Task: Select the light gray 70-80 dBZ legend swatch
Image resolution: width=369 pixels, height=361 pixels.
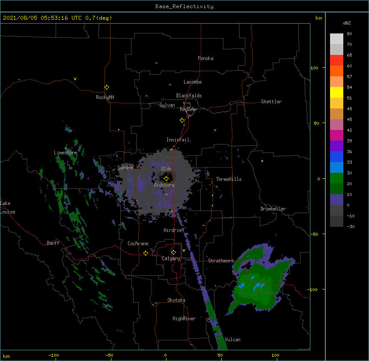Action: [x=336, y=39]
